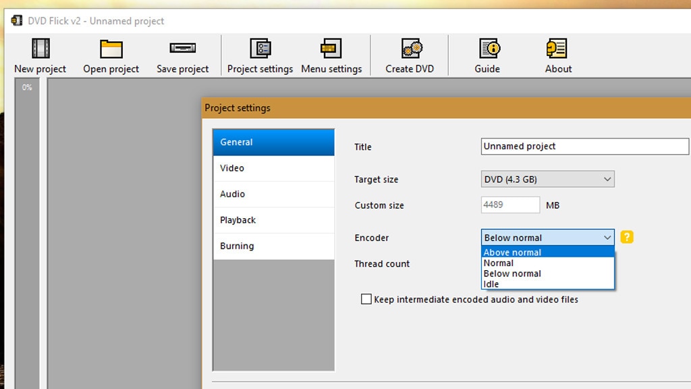Click the 0% disc usage progress bar

coord(27,234)
